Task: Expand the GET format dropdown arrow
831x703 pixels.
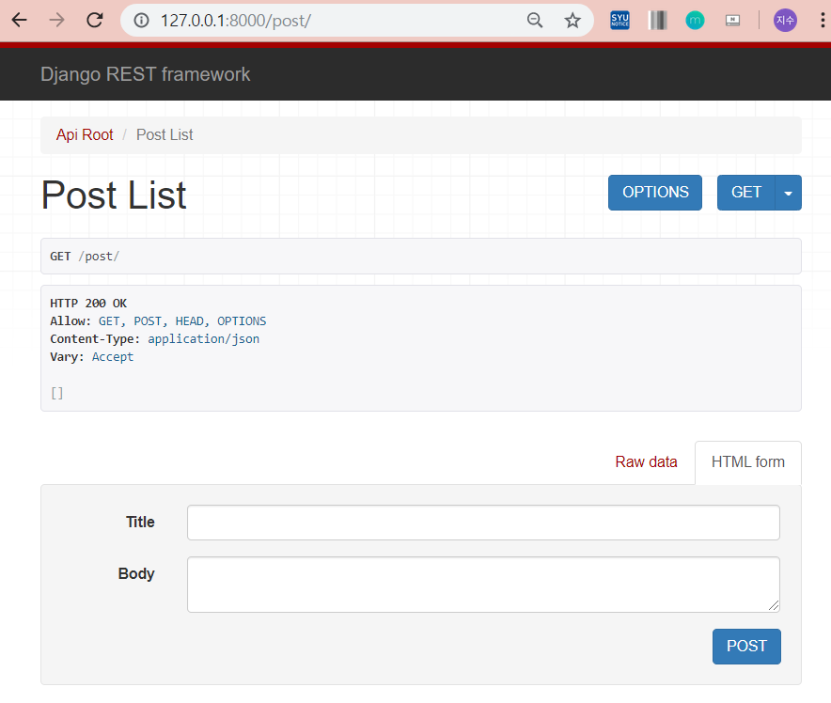Action: point(788,193)
